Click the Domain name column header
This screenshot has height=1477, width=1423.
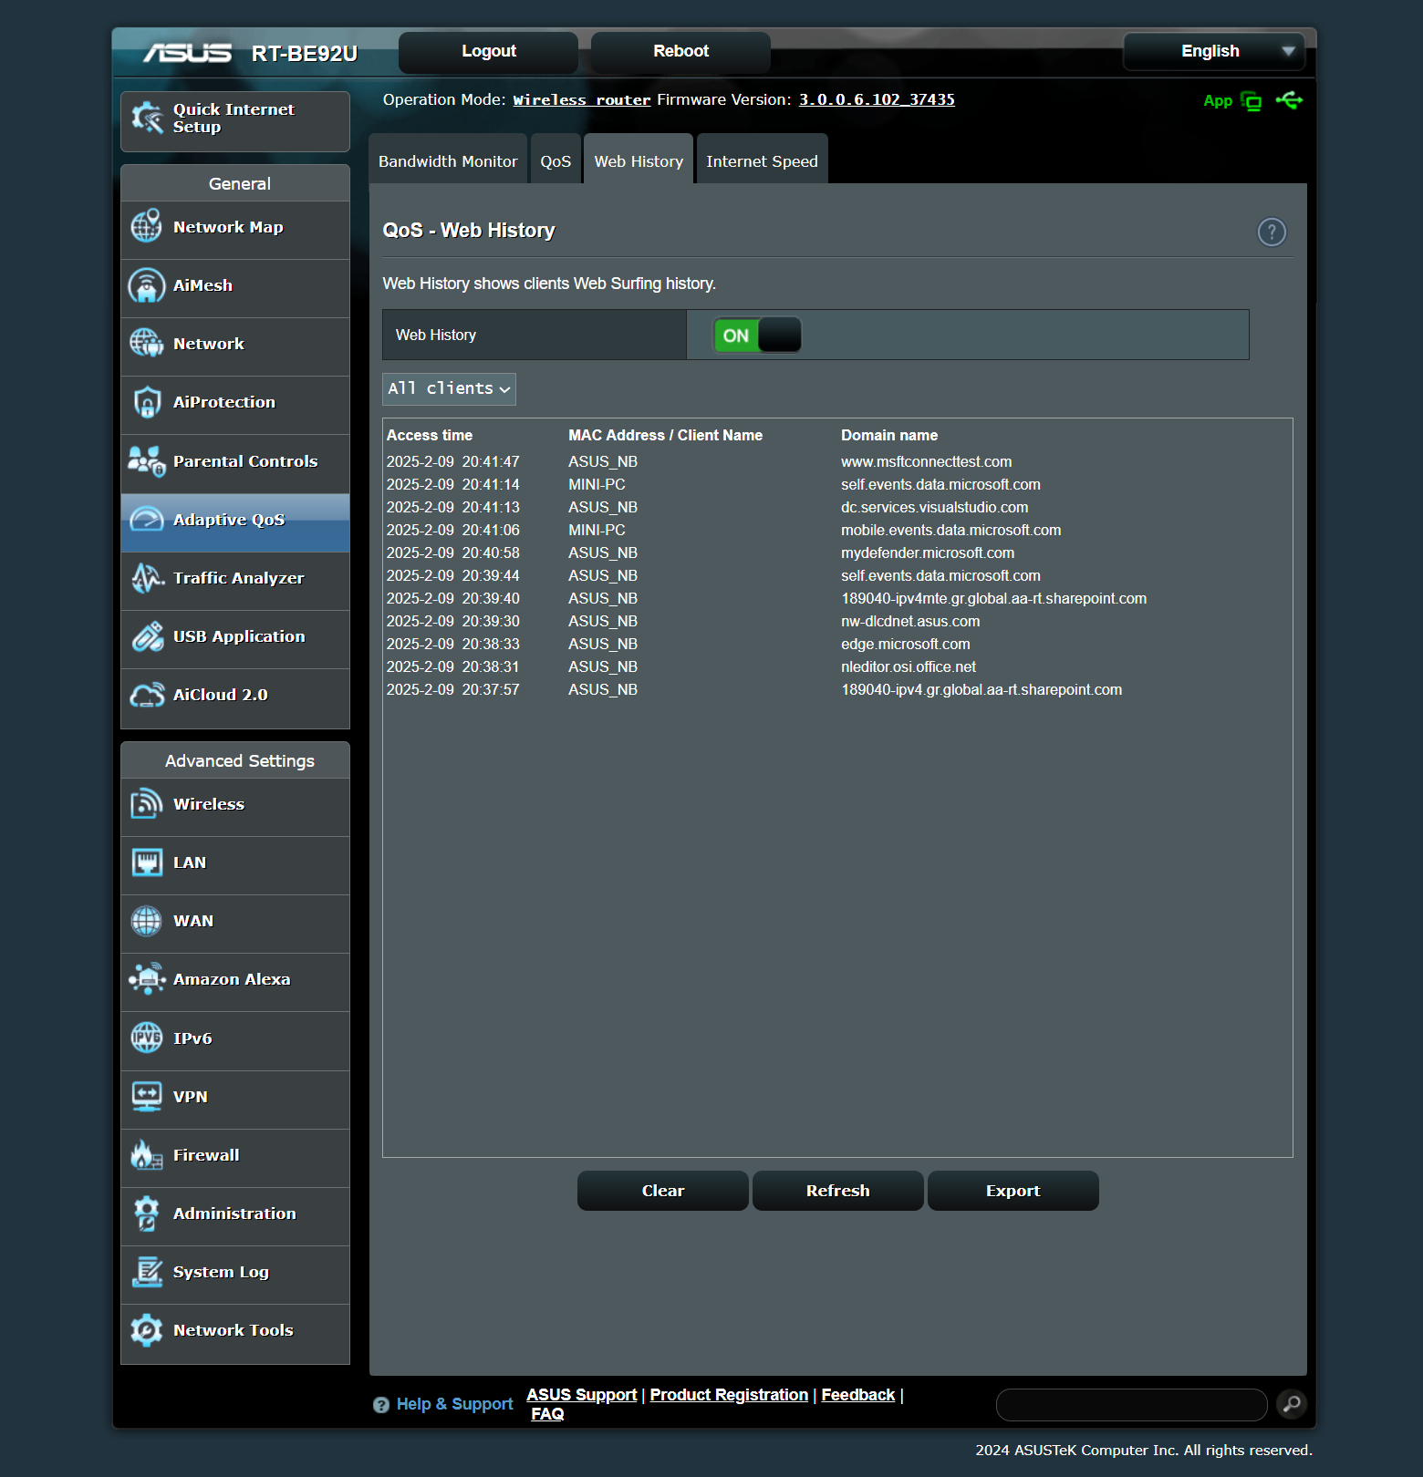click(889, 436)
